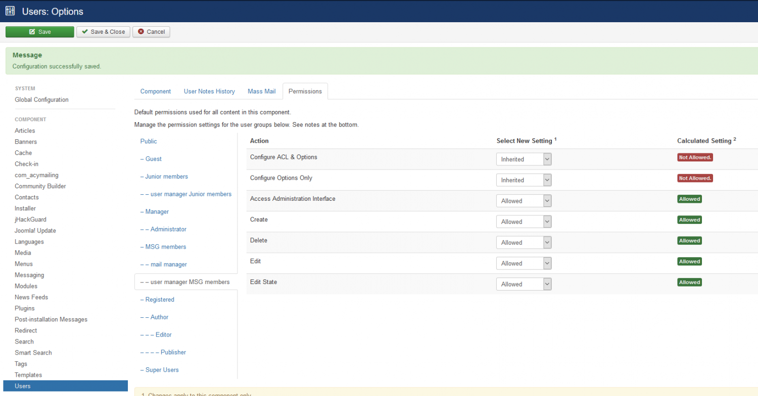Select the Permissions tab

click(x=305, y=91)
